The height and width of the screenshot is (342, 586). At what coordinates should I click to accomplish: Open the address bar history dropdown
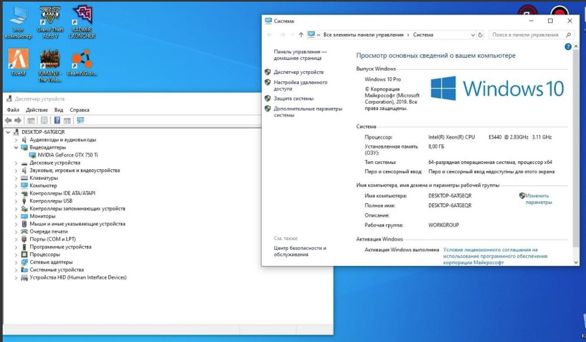click(x=472, y=35)
